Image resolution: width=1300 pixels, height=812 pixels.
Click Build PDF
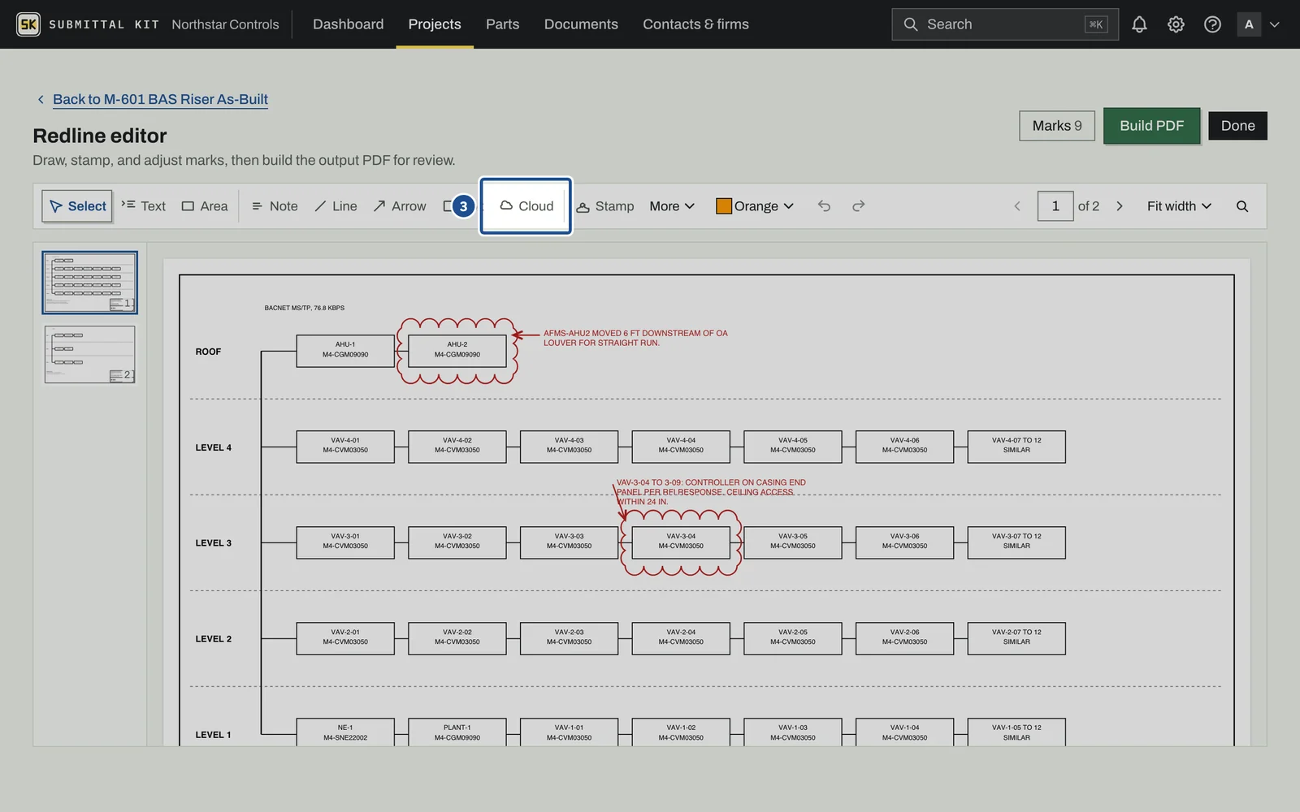pos(1151,126)
